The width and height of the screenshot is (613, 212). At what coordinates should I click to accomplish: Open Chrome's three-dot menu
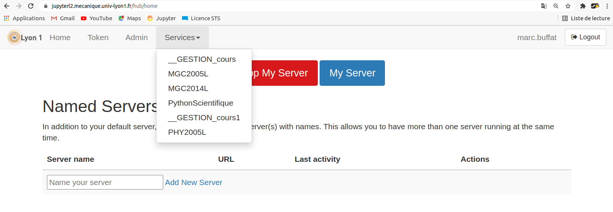(x=607, y=6)
